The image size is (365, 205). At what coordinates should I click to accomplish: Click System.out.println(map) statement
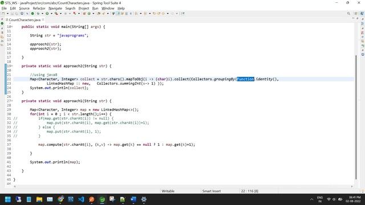[55, 162]
